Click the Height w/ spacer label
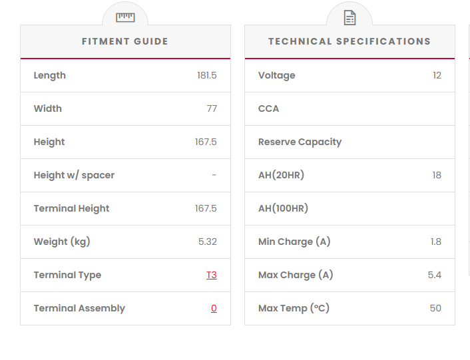Screen dimensions: 470x360 [x=74, y=175]
